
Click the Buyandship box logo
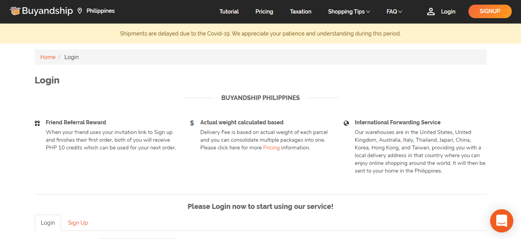tap(15, 11)
